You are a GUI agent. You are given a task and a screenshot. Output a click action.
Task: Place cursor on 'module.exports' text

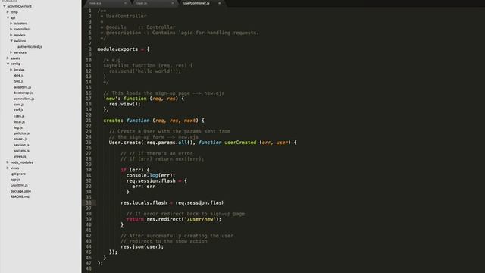117,49
